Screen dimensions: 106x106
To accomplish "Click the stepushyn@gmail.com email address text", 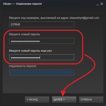I will 84,18.
